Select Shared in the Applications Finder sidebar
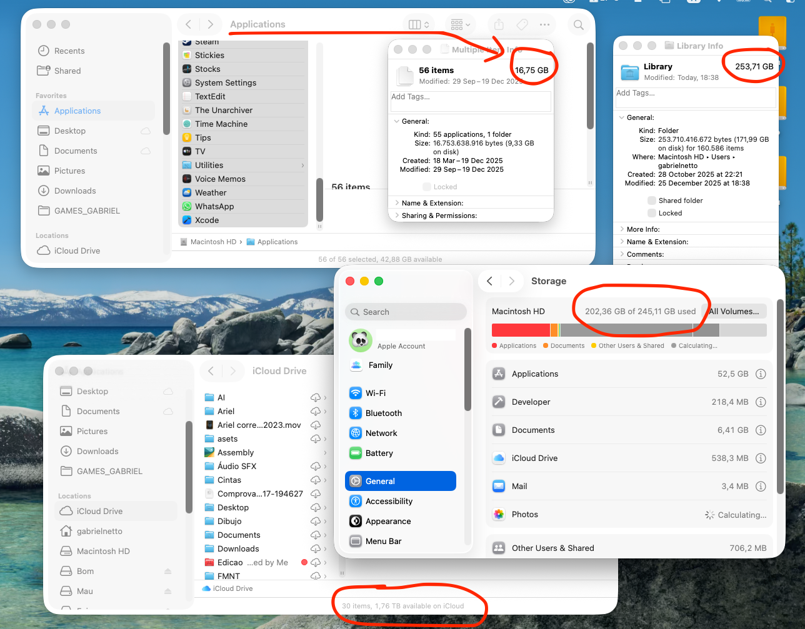This screenshot has width=805, height=629. coord(94,71)
